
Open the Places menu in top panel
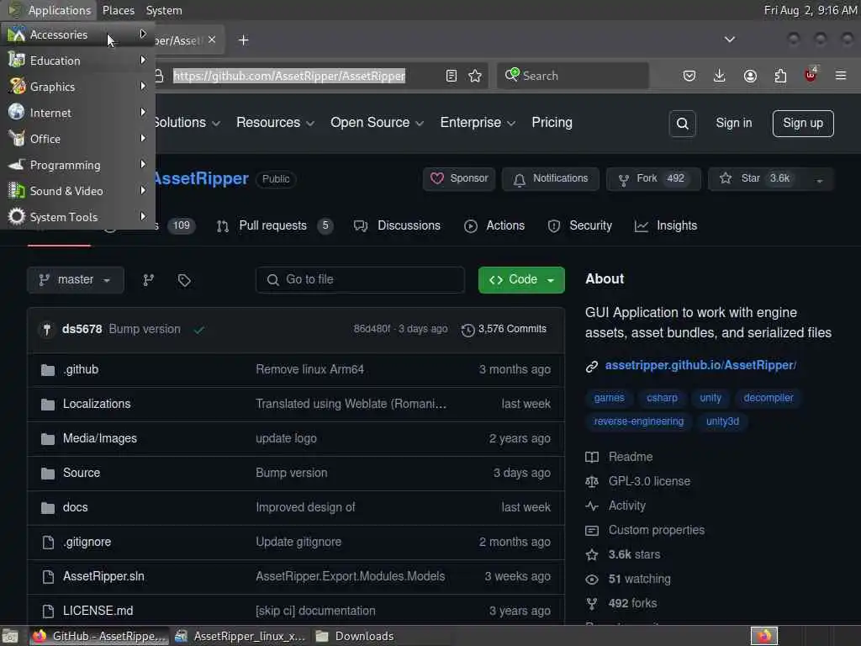[x=118, y=10]
